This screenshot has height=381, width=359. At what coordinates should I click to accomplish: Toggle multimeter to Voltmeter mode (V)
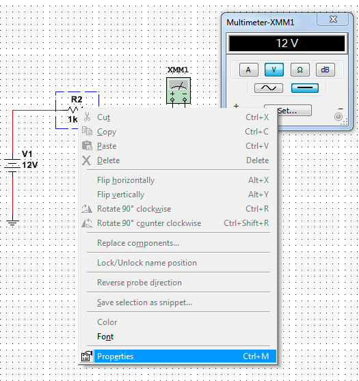click(x=274, y=70)
